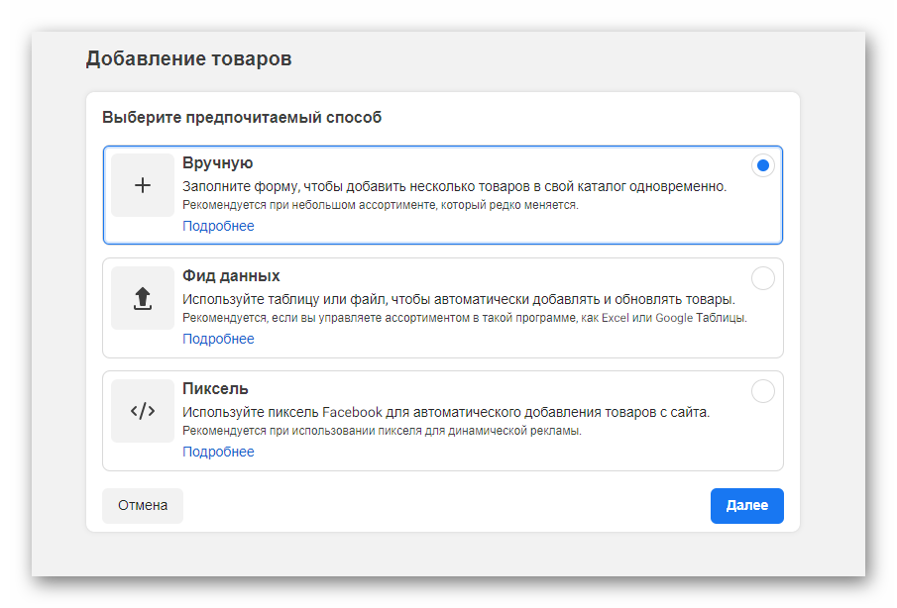Select the Вручную radio button
Image resolution: width=897 pixels, height=608 pixels.
(762, 165)
